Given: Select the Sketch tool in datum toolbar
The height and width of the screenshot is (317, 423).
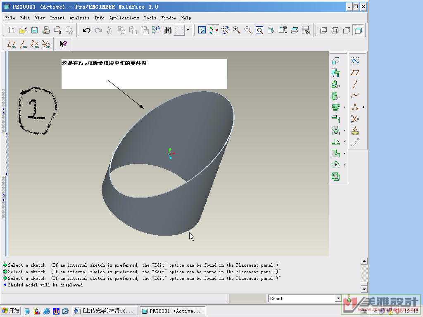Looking at the screenshot, I should click(355, 61).
